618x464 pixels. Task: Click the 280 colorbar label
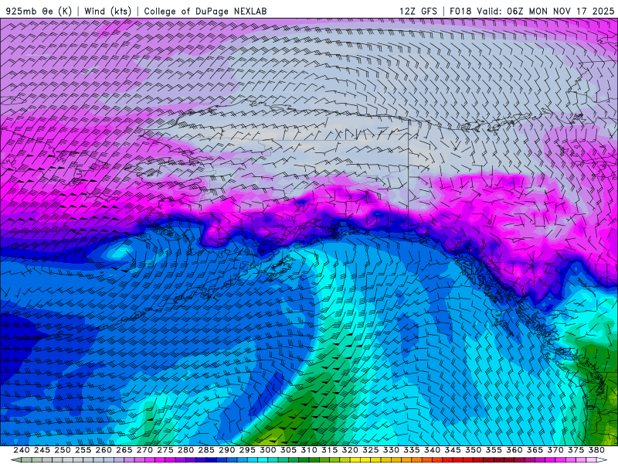185,450
